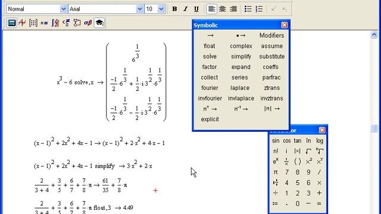Insert the complex keyword
This screenshot has height=214, width=381.
click(241, 46)
